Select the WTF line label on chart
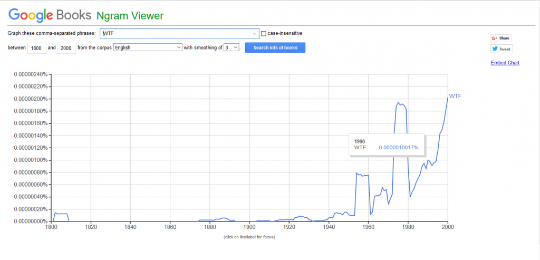The image size is (540, 260). 455,96
